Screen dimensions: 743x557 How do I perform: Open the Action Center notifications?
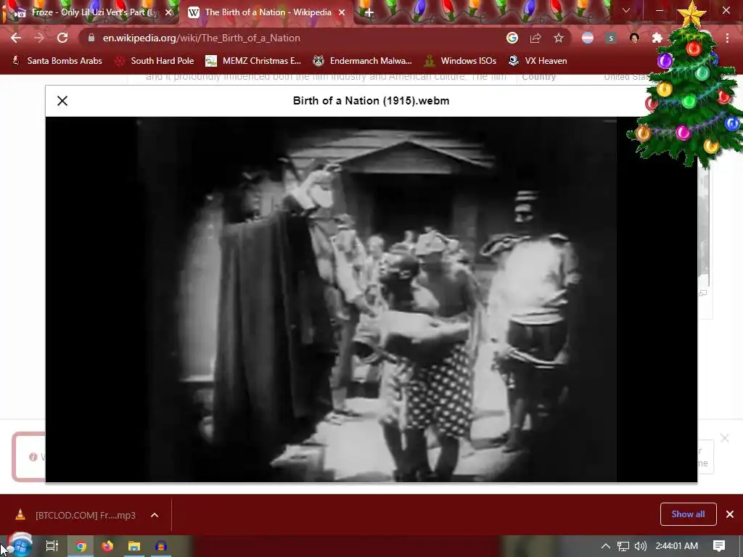(719, 546)
